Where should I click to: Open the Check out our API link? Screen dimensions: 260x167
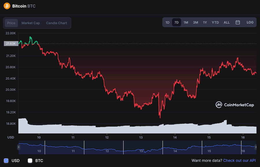point(239,160)
